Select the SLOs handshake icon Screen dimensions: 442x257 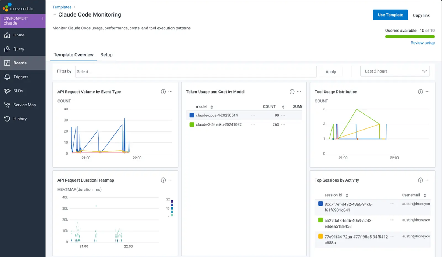pos(7,91)
